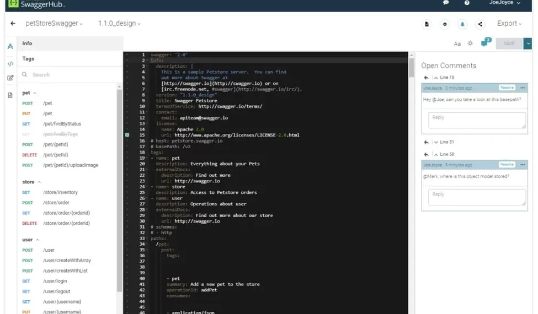Open the chat bubble icon in header
The width and height of the screenshot is (538, 314).
[x=446, y=2]
